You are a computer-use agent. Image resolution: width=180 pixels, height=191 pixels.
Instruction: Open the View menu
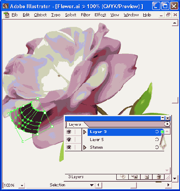pyautogui.click(x=115, y=15)
